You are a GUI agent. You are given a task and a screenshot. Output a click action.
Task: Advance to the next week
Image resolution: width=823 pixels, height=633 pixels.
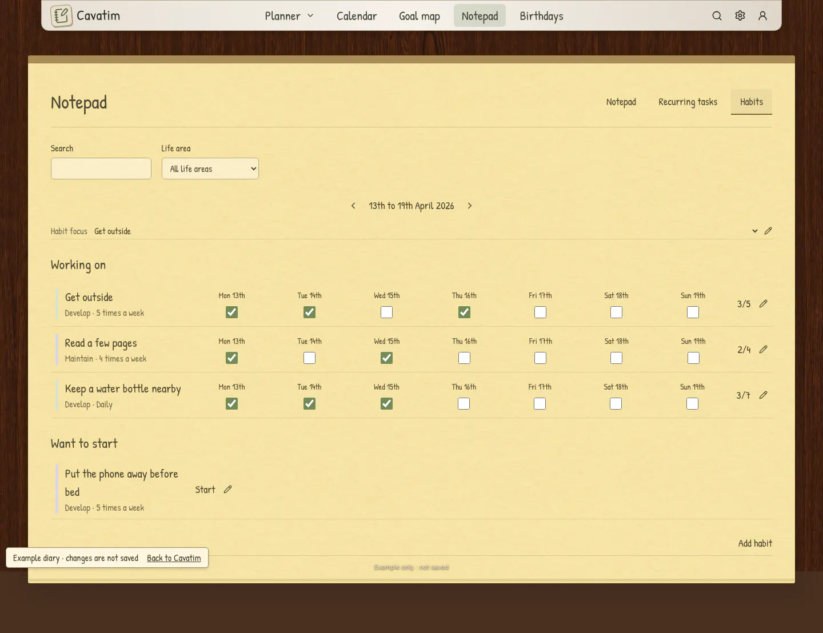coord(470,206)
